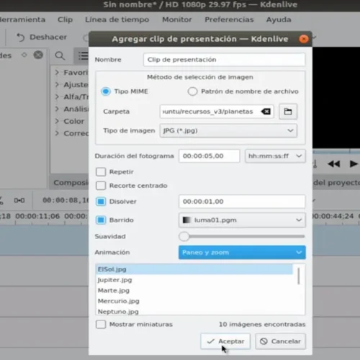Click the image list vertical scrollbar
The height and width of the screenshot is (360, 360).
pos(299,276)
